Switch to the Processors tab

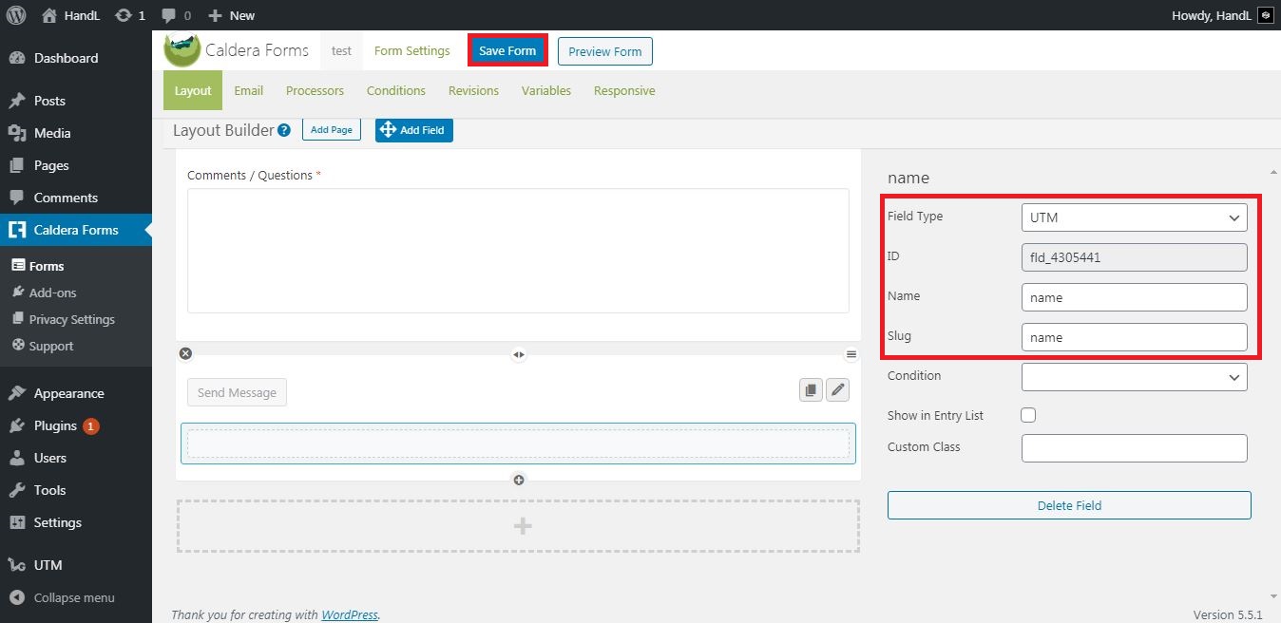tap(315, 90)
